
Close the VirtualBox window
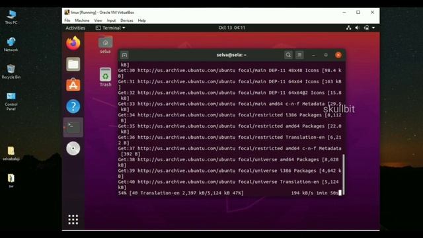click(372, 13)
